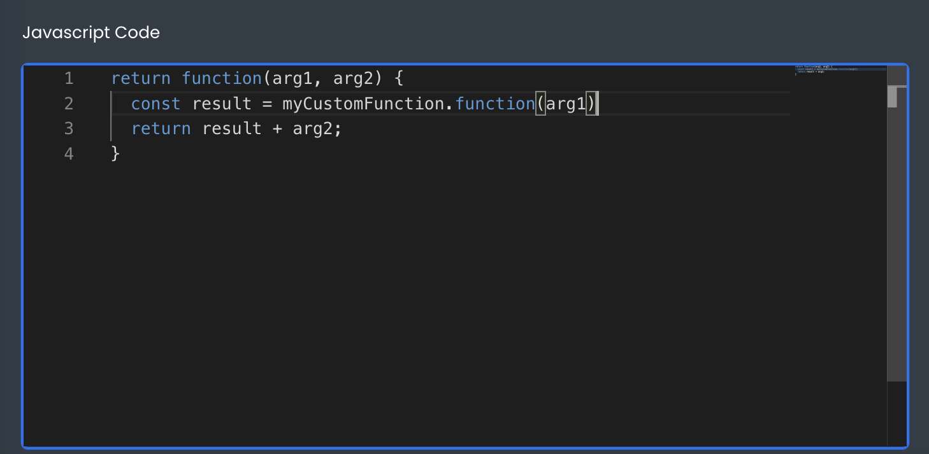Image resolution: width=929 pixels, height=454 pixels.
Task: Click the "result" variable on line 2
Action: pyautogui.click(x=222, y=104)
